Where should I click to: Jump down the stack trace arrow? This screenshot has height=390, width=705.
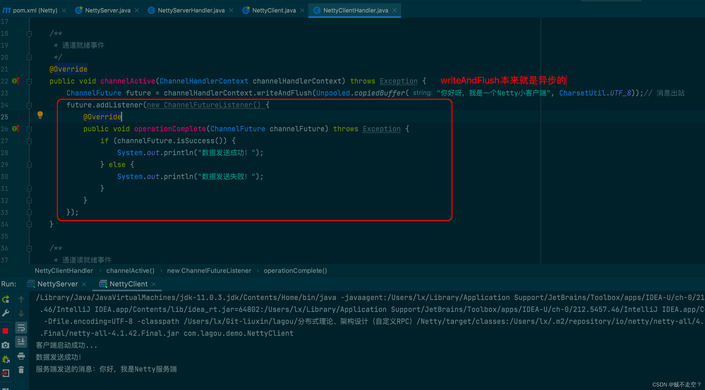21,313
